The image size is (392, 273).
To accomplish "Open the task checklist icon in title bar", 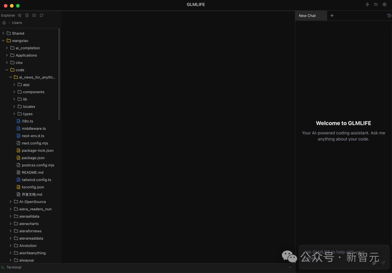I will coord(376,5).
